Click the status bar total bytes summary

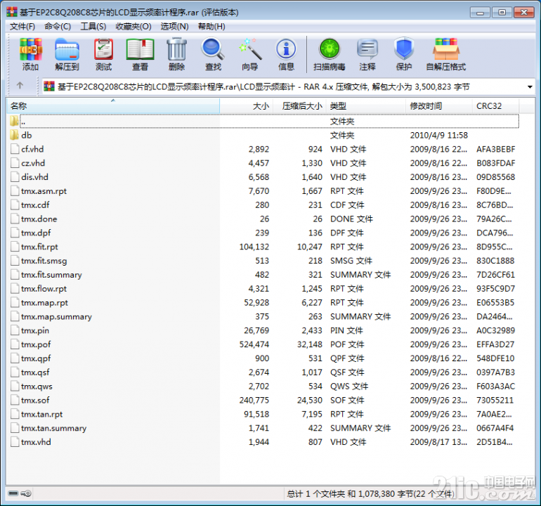370,494
